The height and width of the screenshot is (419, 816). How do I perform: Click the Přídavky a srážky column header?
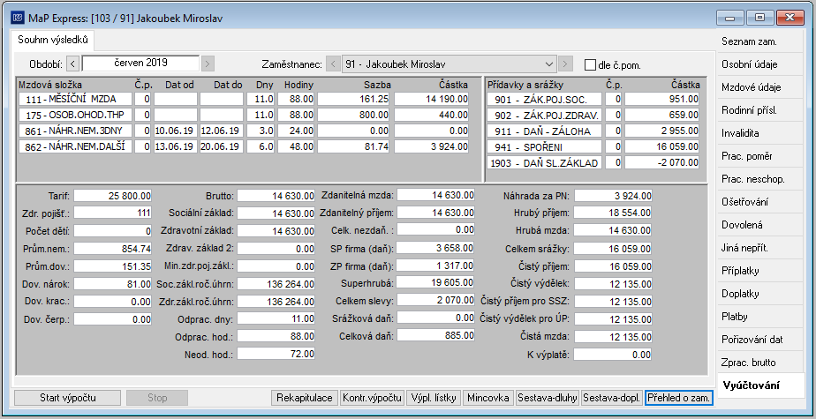[x=525, y=84]
